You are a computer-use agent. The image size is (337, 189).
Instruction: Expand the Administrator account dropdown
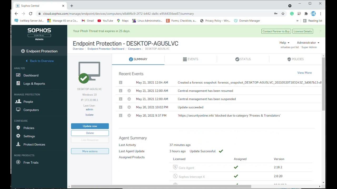pyautogui.click(x=308, y=43)
